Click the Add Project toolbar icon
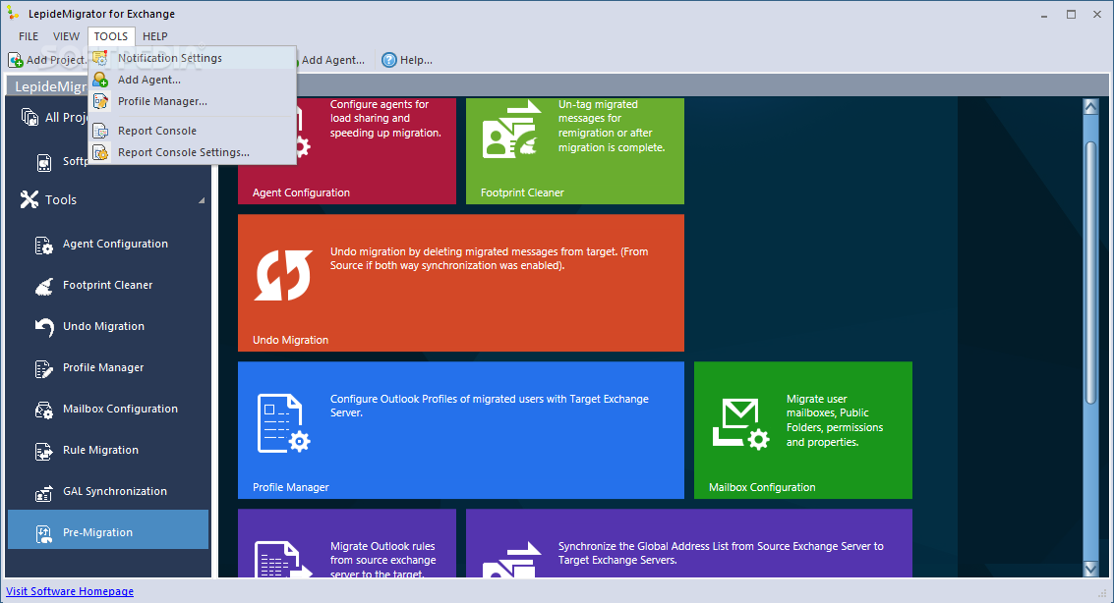 coord(16,60)
